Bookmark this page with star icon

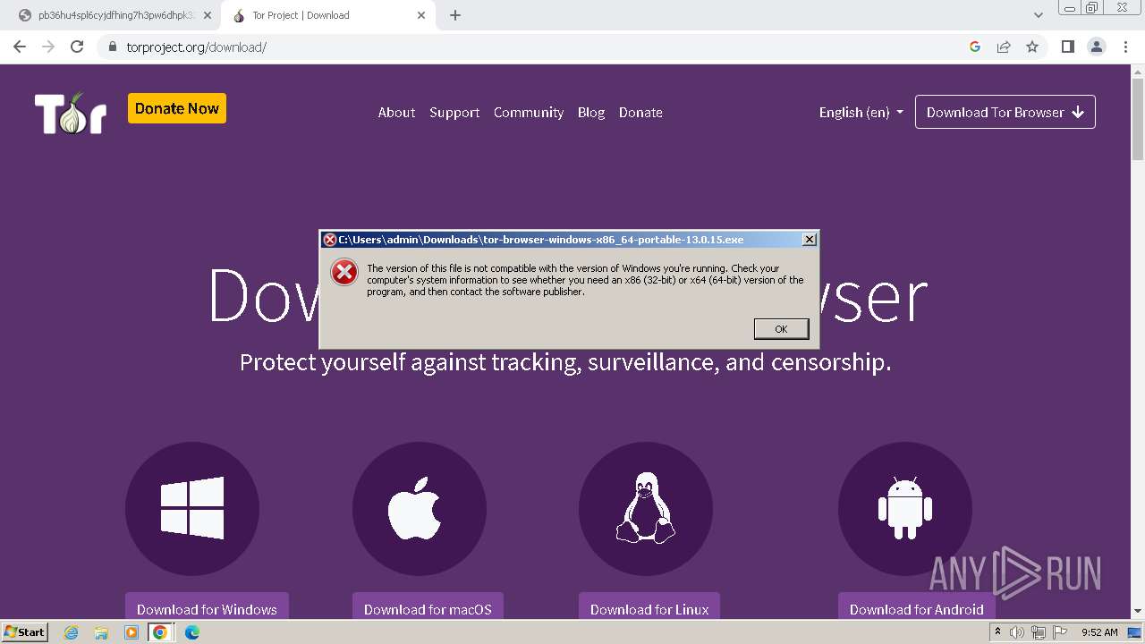[1032, 47]
